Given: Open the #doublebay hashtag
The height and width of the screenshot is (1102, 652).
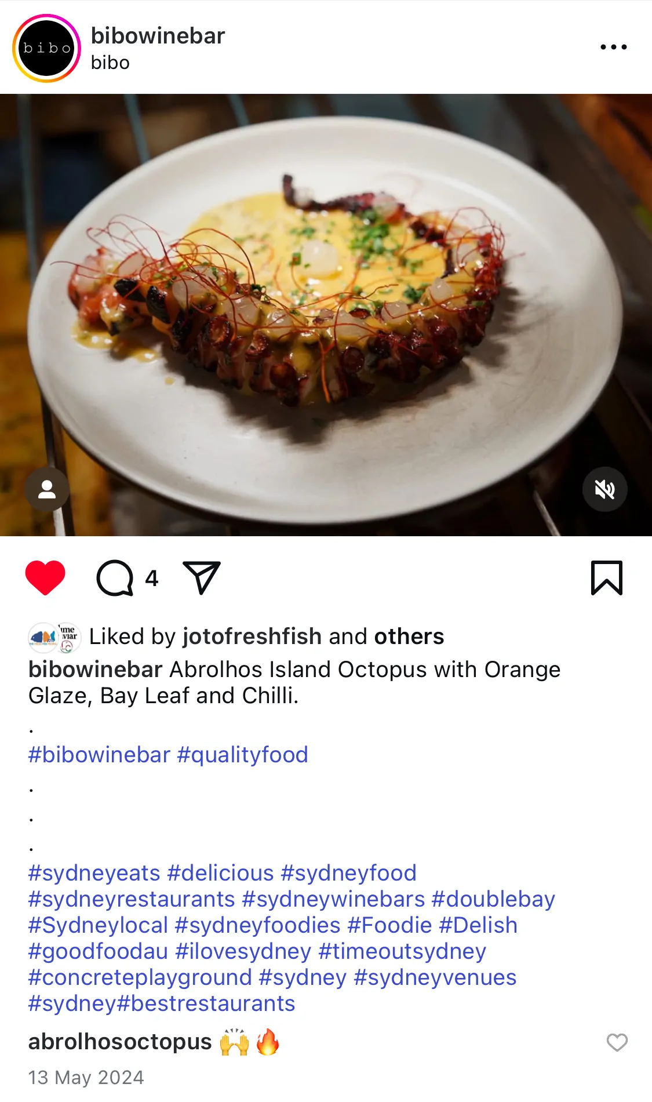Looking at the screenshot, I should [493, 899].
